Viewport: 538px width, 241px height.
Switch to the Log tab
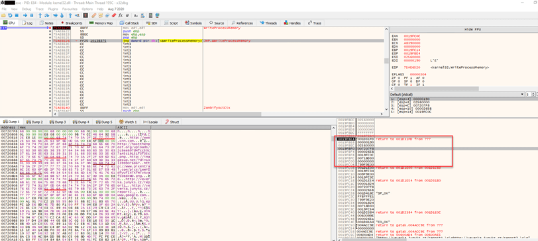[x=27, y=23]
